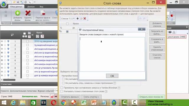
Task: Rename stop-word list with pencil icon
Action: (81, 18)
